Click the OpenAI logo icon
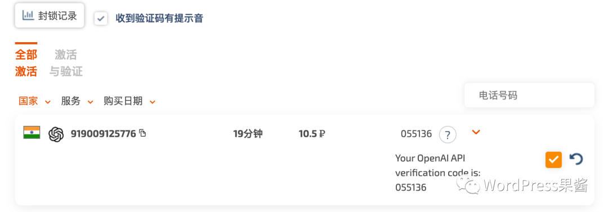The height and width of the screenshot is (212, 608). [x=56, y=134]
